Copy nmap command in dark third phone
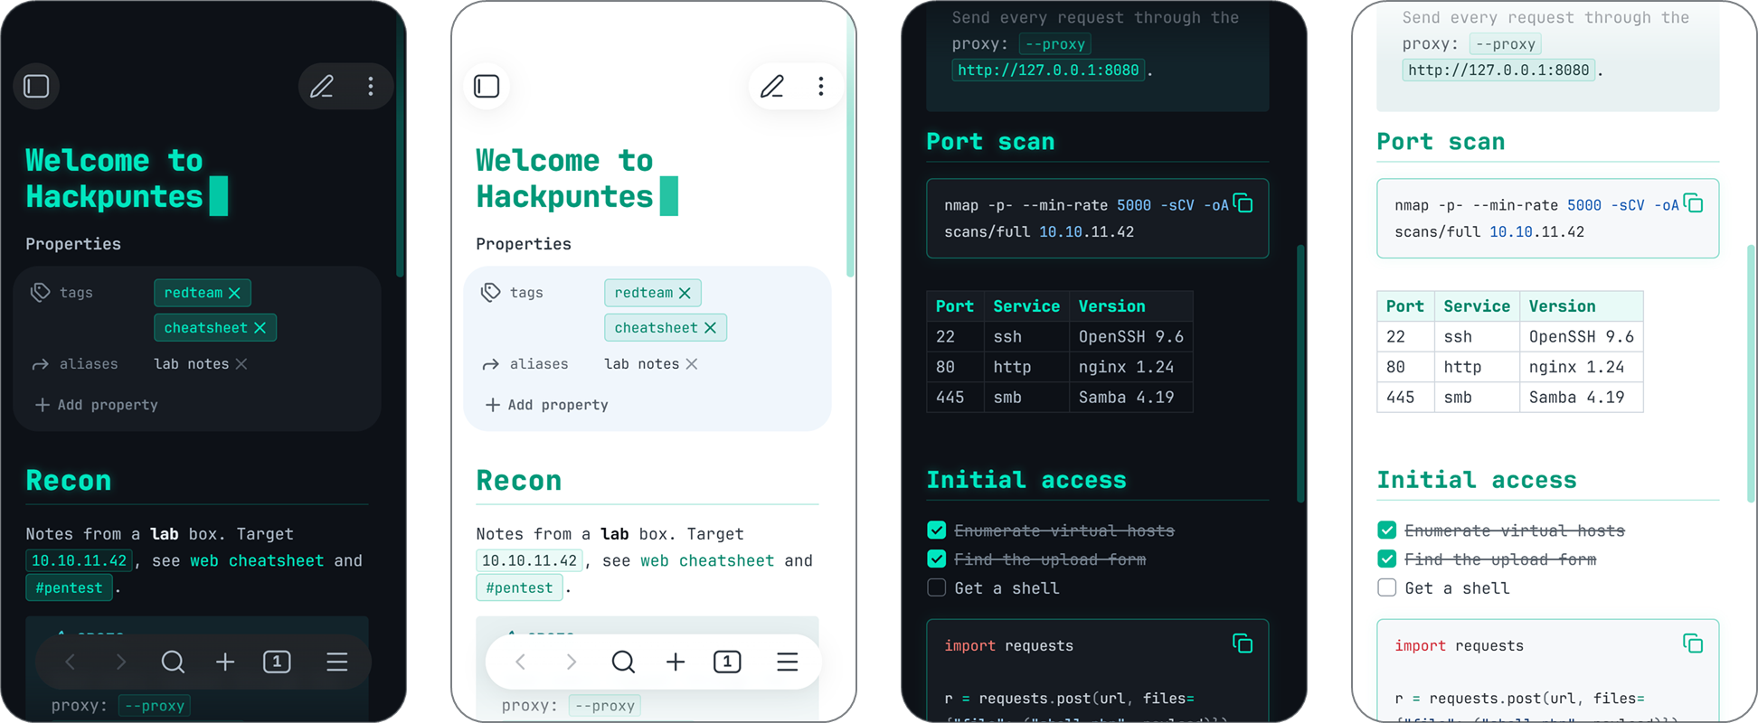This screenshot has width=1758, height=723. pos(1243,203)
